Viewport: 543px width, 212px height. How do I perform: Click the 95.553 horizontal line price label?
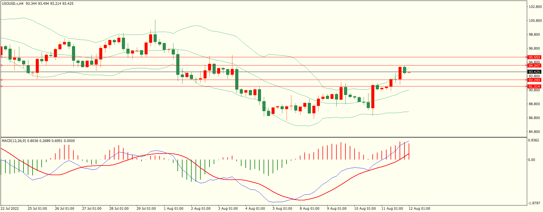click(534, 57)
